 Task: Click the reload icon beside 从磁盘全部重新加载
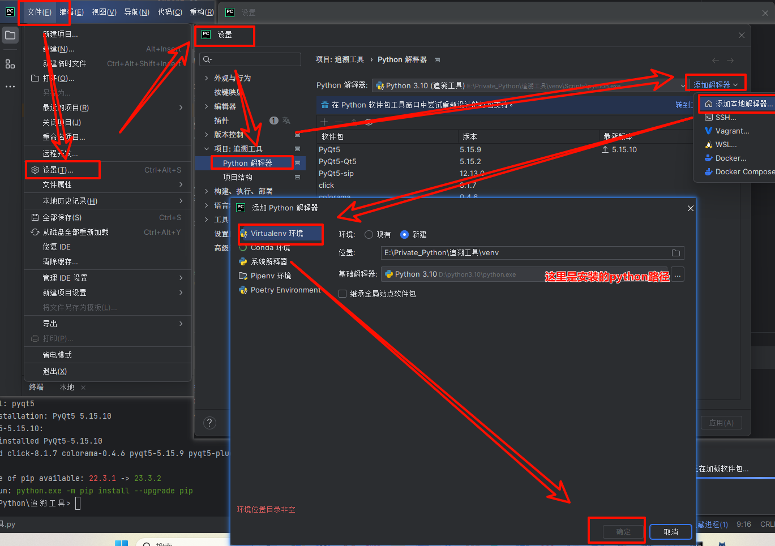pos(35,232)
